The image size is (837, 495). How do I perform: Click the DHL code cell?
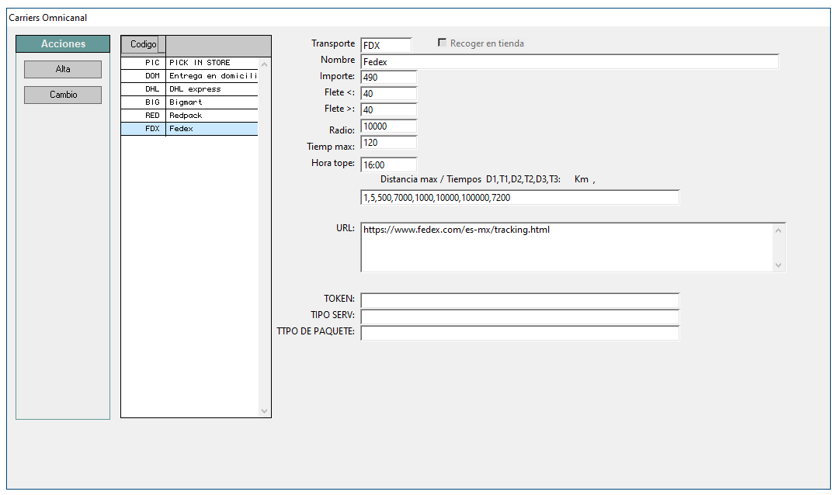(144, 89)
